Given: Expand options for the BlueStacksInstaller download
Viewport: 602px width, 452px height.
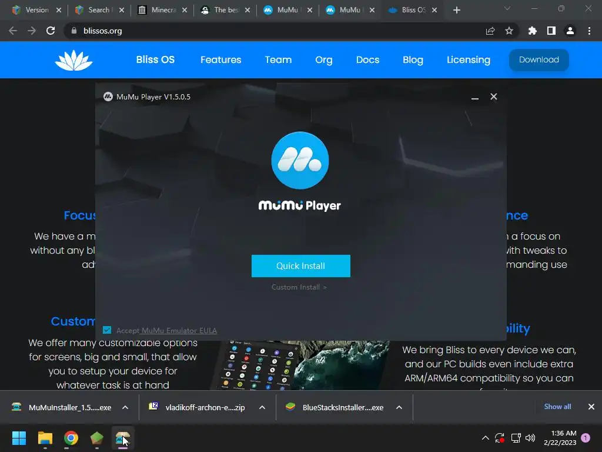Looking at the screenshot, I should [399, 407].
